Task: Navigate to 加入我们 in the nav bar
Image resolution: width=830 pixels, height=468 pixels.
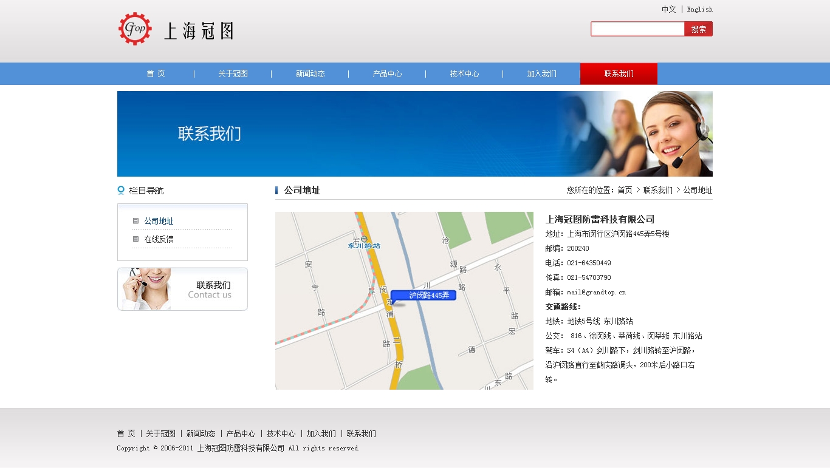Action: coord(541,73)
